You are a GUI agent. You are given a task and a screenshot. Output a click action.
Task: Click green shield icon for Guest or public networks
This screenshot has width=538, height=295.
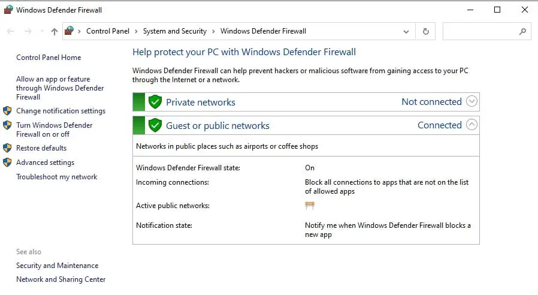pos(155,125)
